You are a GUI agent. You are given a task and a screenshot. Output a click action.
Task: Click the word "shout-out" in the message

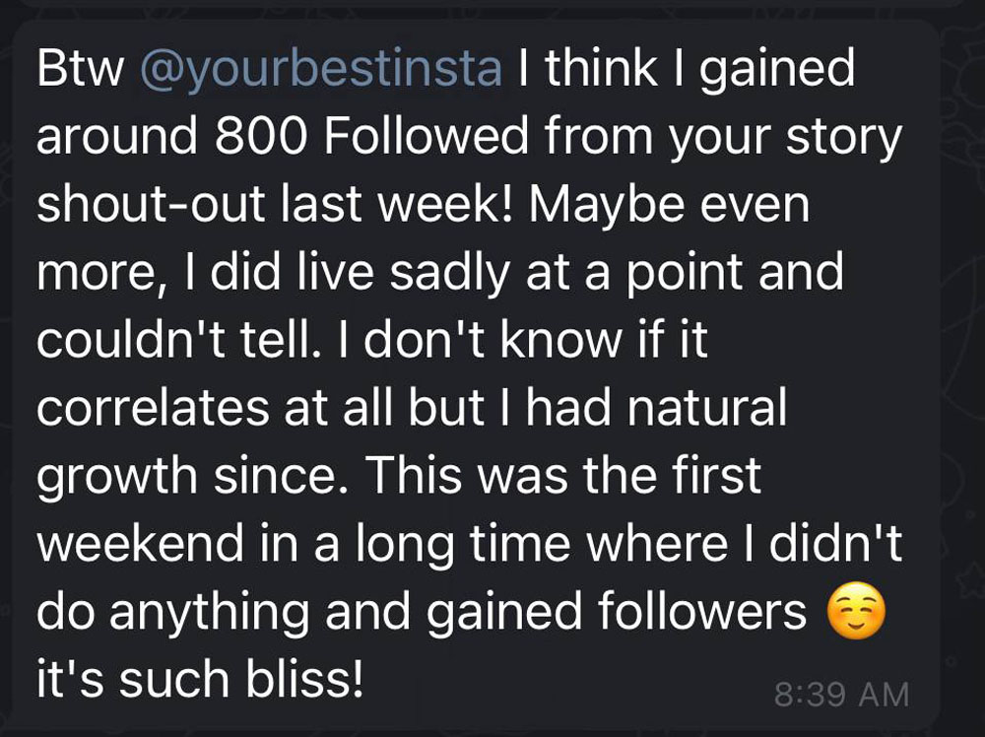click(151, 205)
